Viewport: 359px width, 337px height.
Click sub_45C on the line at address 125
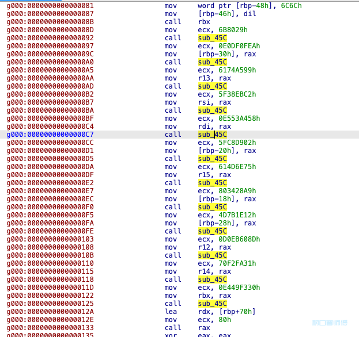[x=213, y=304]
